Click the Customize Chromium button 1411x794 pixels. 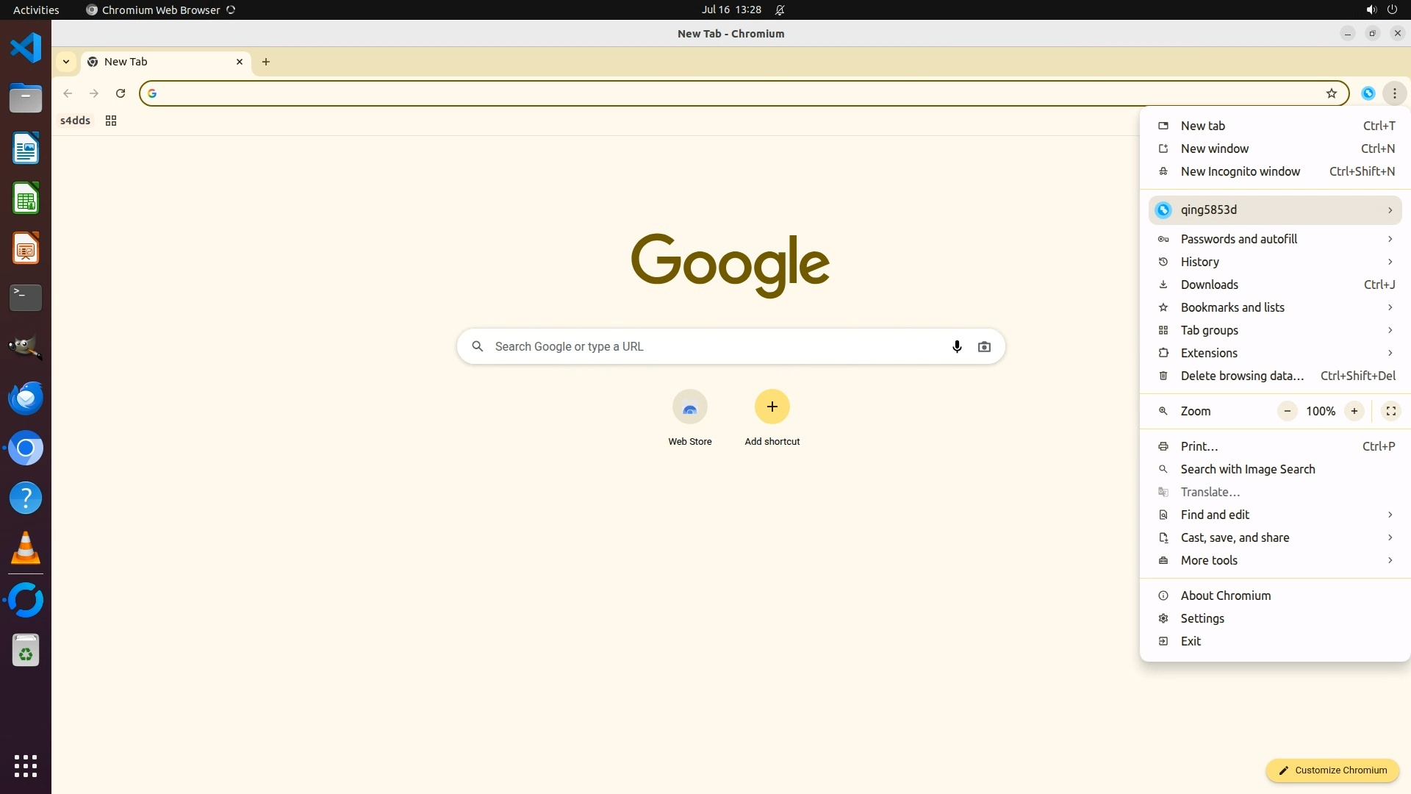pos(1332,770)
